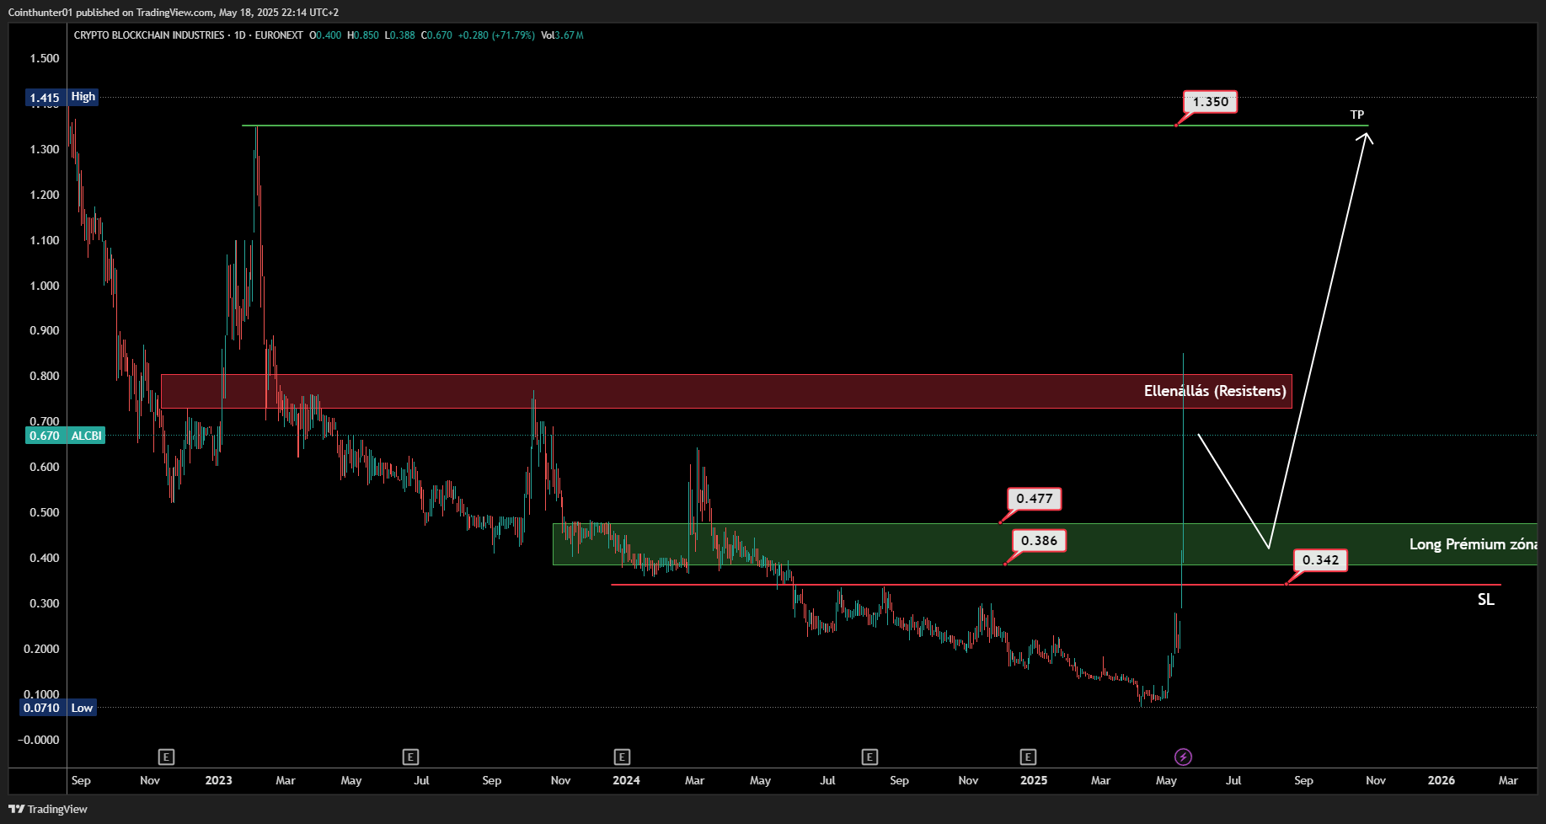The height and width of the screenshot is (824, 1546).
Task: Click the ALCBI 0.670 current price tag
Action: pyautogui.click(x=65, y=436)
